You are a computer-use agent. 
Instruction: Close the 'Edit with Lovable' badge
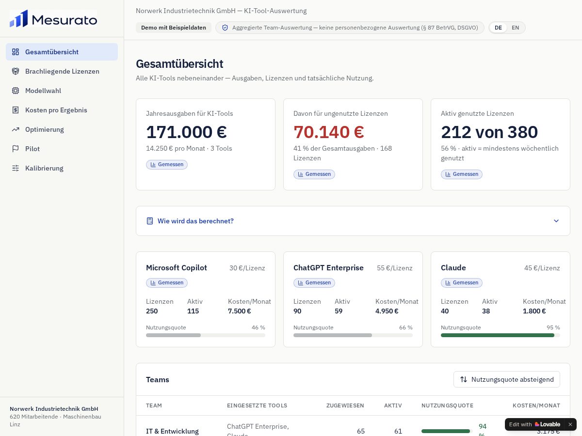tap(570, 424)
